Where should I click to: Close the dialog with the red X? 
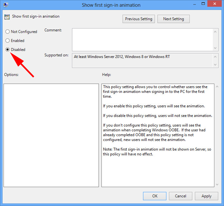[215, 4]
